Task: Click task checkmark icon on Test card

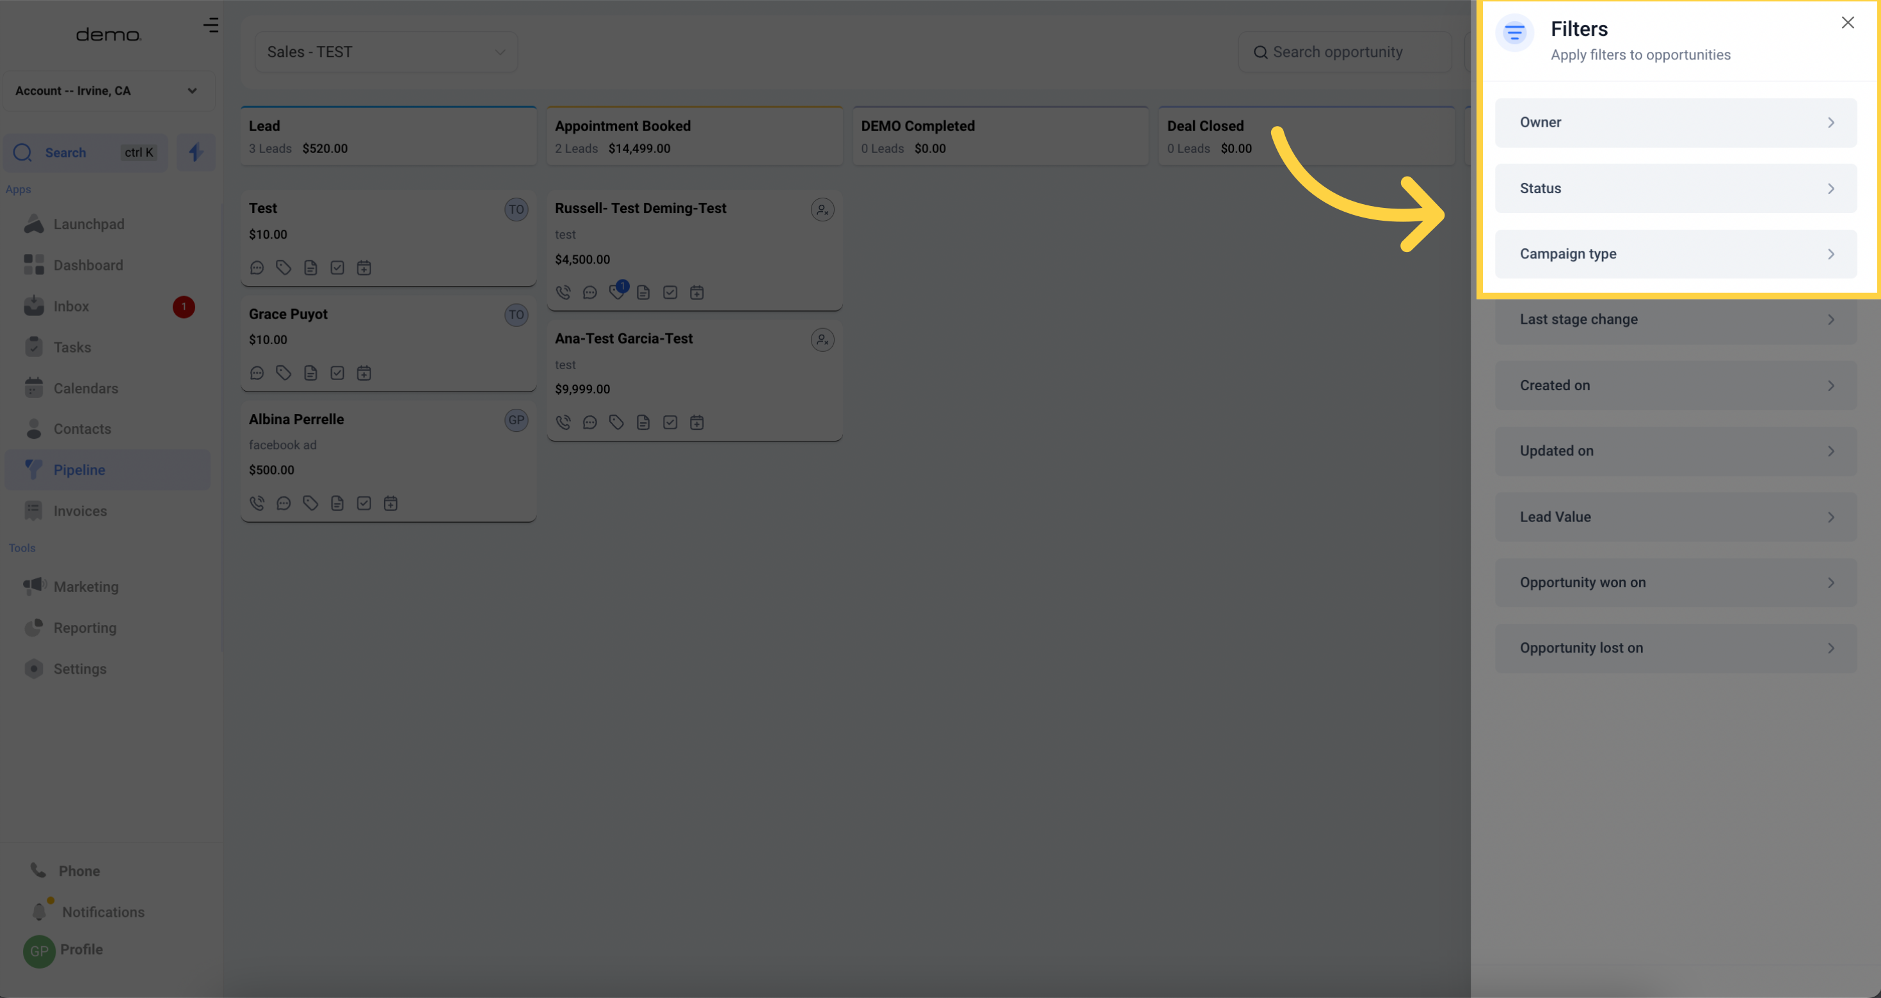Action: [337, 268]
